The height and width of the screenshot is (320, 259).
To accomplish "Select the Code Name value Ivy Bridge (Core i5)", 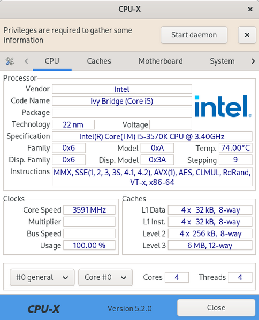I will (x=122, y=101).
